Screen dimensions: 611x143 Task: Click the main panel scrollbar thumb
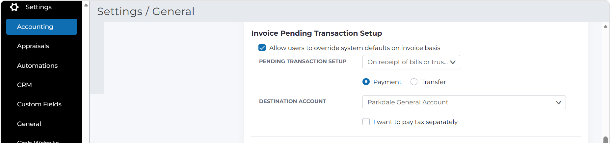tap(605, 140)
